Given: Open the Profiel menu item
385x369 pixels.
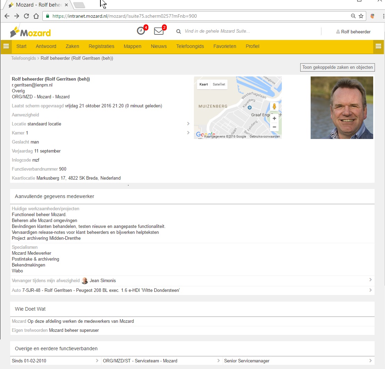Looking at the screenshot, I should pos(252,46).
